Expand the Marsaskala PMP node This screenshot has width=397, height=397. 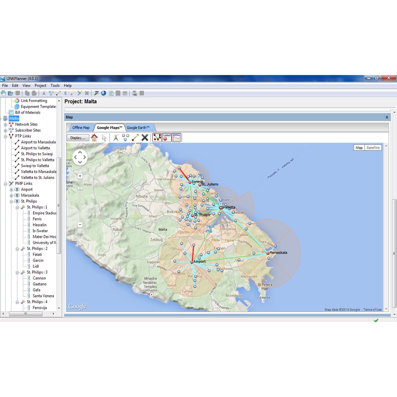(11, 195)
